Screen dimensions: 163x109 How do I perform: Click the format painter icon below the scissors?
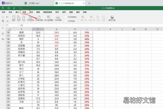coord(7,21)
